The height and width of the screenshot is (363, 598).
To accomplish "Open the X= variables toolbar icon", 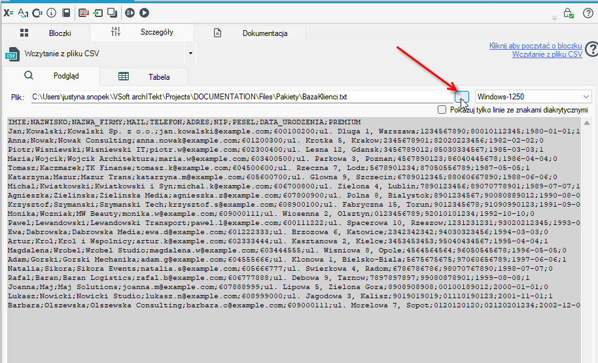I will 9,13.
